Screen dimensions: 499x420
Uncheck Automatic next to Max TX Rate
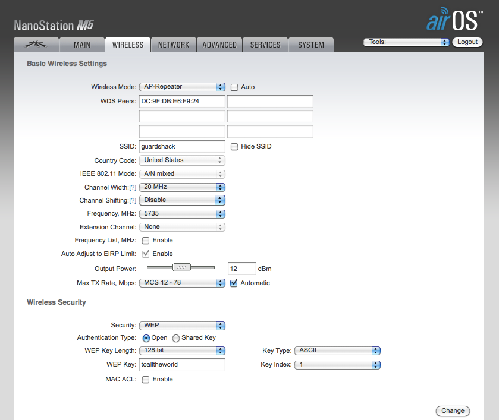234,283
